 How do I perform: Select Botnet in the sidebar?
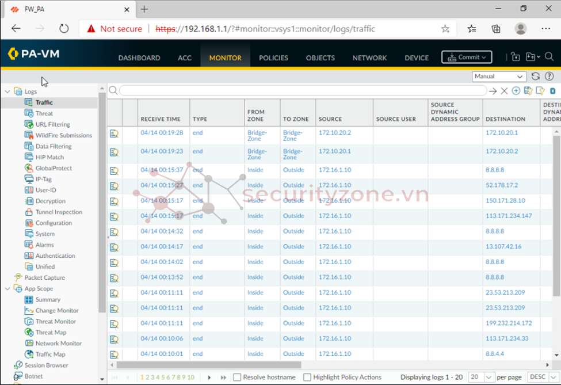(x=33, y=376)
